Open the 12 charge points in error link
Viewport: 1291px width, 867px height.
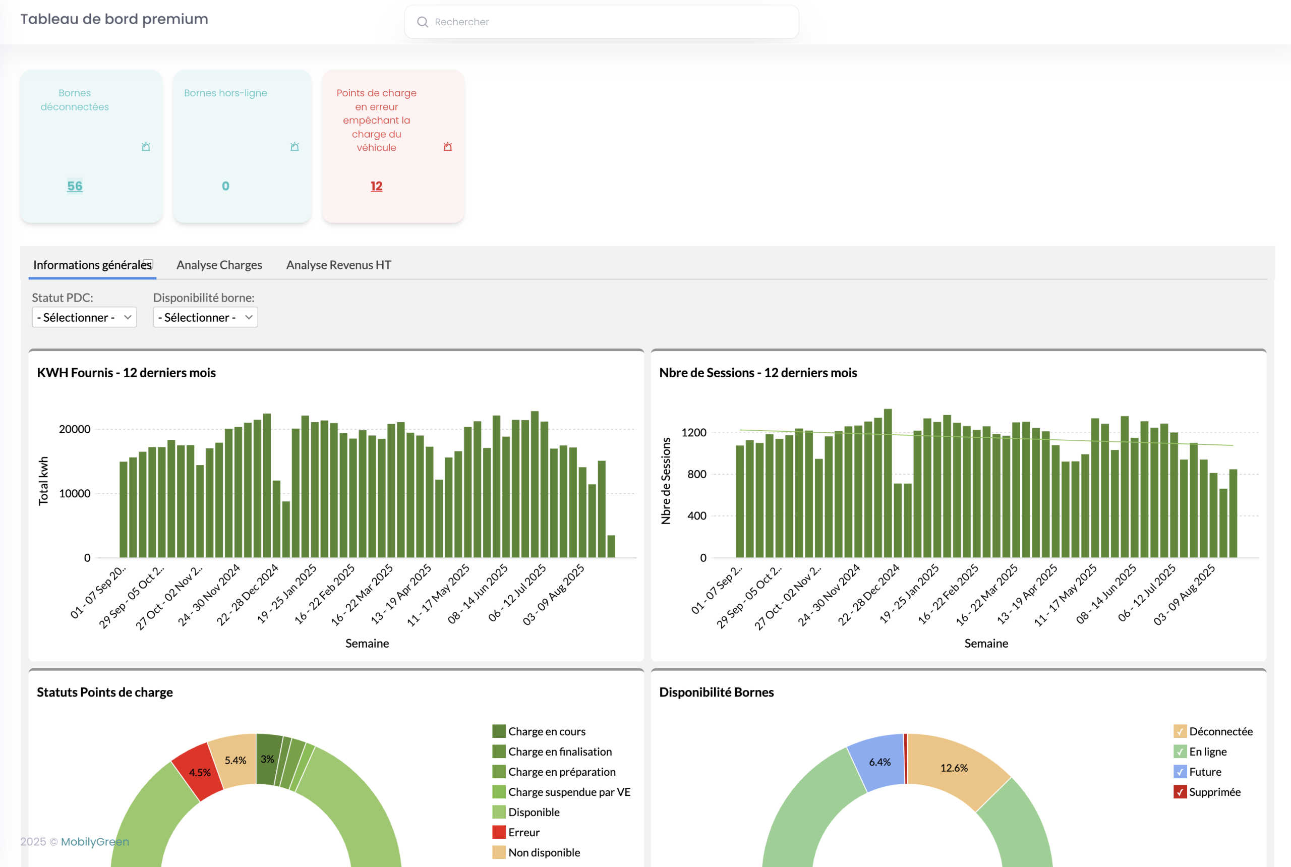377,186
